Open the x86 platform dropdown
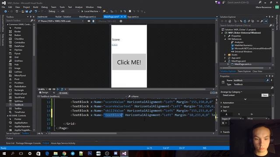 point(70,11)
